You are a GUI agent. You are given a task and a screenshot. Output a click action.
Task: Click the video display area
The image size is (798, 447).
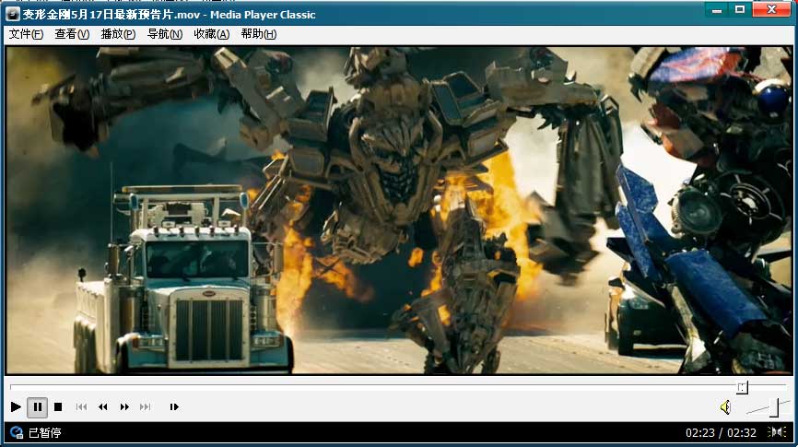[399, 210]
